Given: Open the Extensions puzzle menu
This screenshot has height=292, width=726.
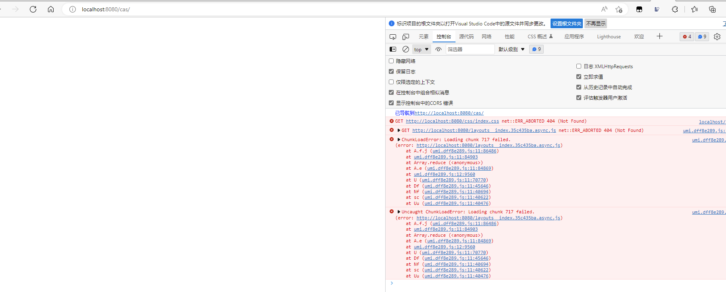Looking at the screenshot, I should (675, 9).
